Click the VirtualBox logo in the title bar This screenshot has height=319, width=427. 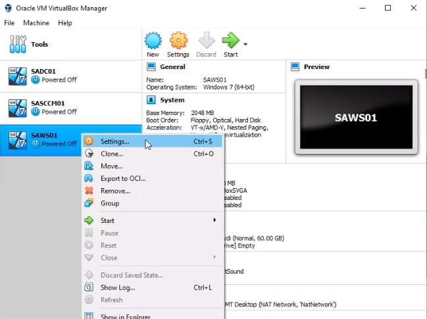8,8
